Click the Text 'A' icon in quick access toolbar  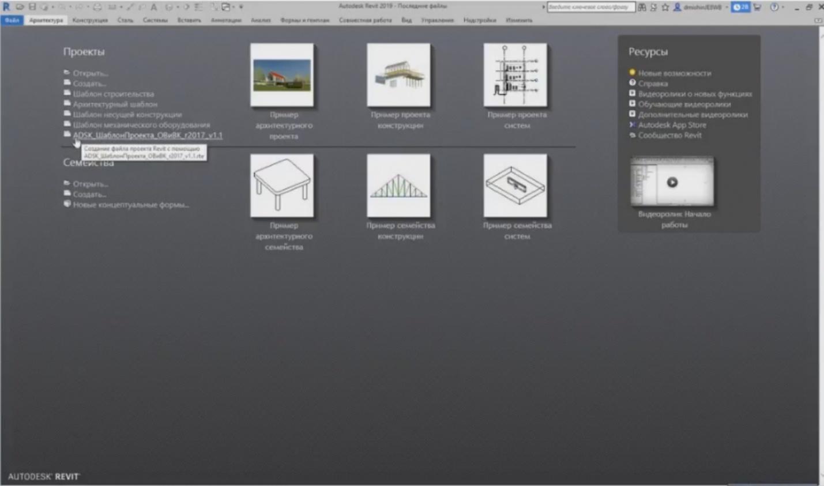tap(154, 7)
